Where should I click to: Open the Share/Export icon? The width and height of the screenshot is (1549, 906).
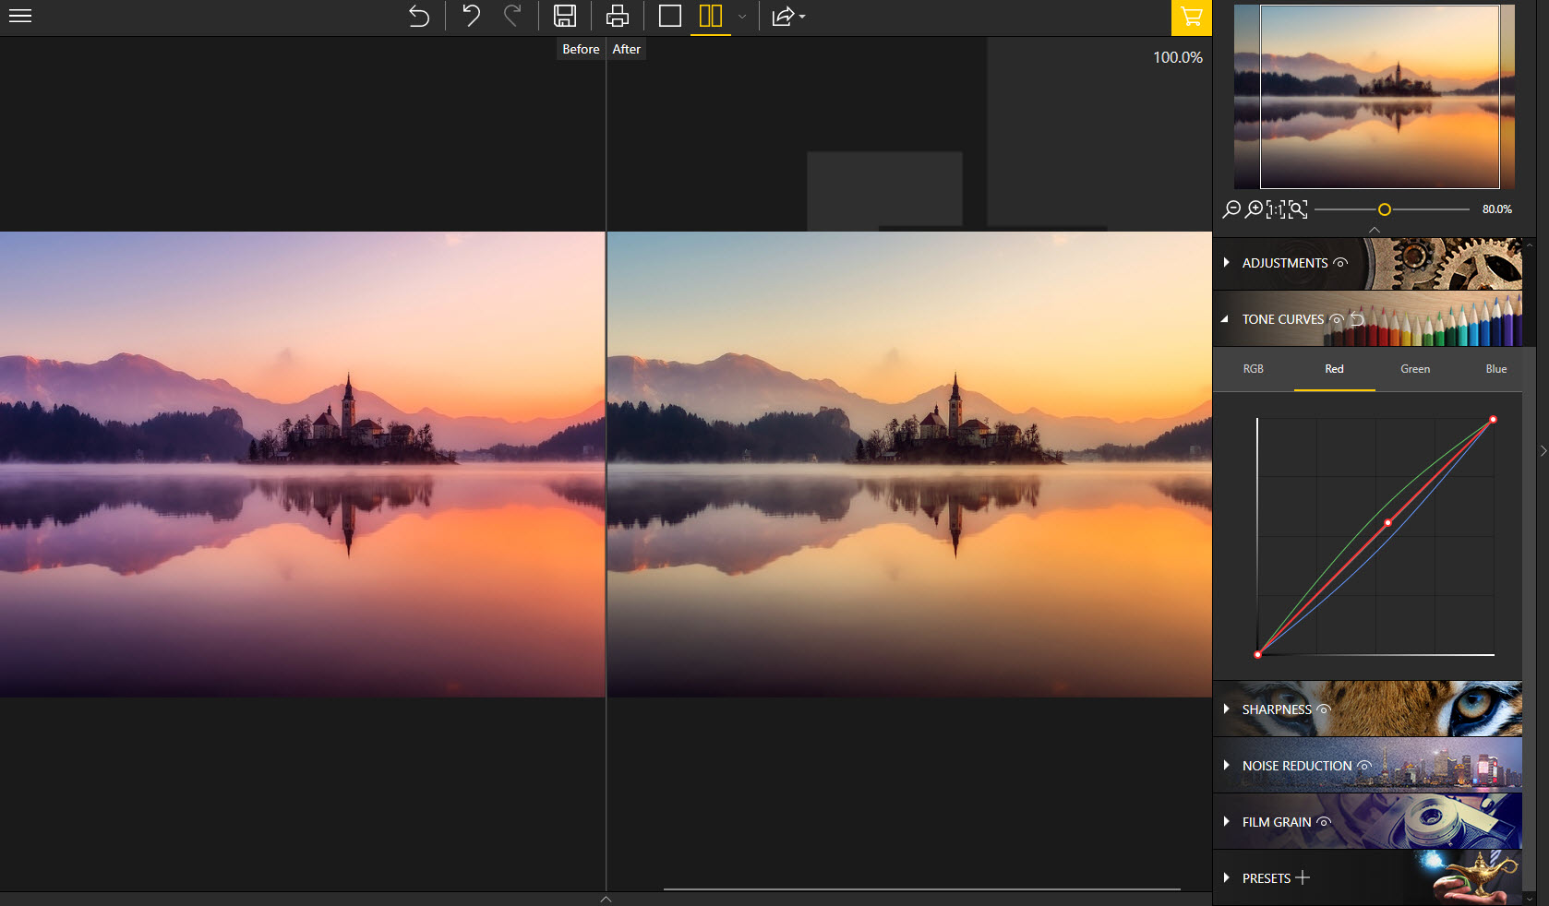(782, 16)
